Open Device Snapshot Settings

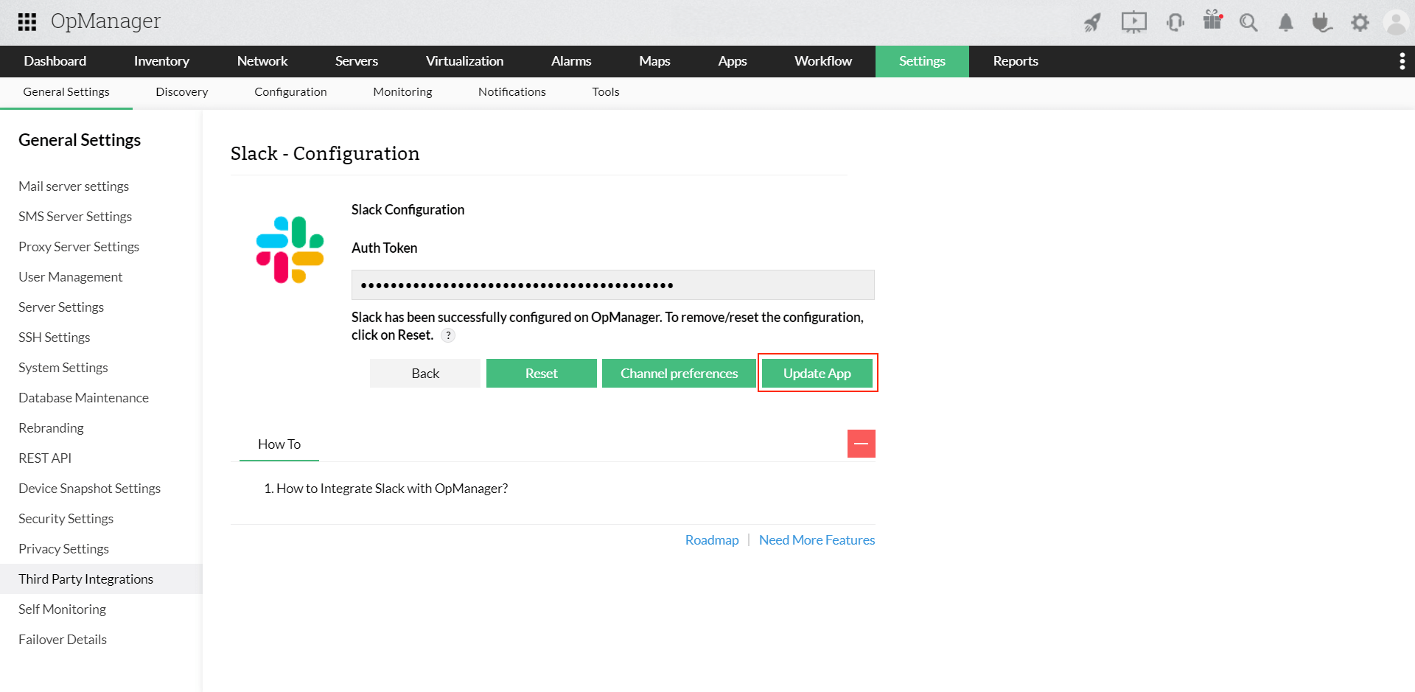pos(90,489)
